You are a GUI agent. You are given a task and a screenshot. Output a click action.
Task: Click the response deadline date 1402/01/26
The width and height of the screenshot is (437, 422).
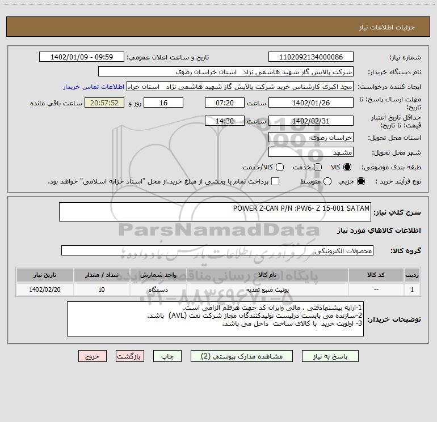tap(311, 103)
